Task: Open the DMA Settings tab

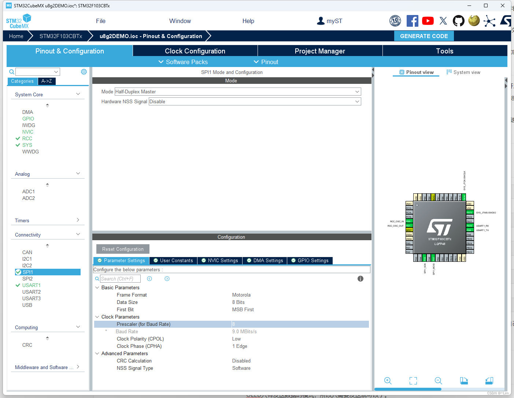Action: pyautogui.click(x=265, y=260)
